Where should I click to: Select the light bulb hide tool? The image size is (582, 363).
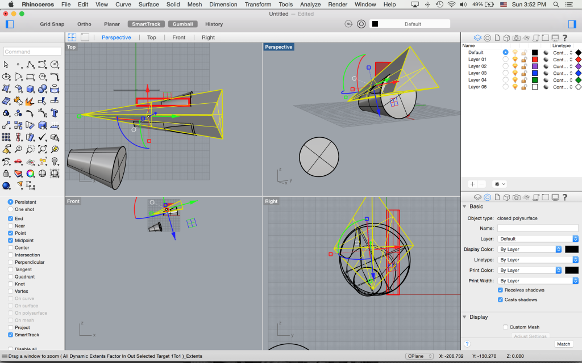(x=55, y=162)
